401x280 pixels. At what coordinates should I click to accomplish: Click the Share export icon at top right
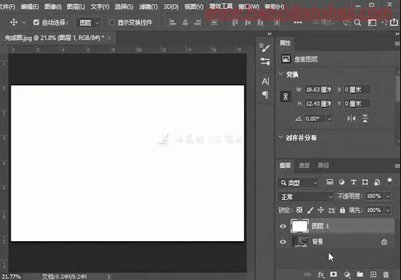[394, 22]
